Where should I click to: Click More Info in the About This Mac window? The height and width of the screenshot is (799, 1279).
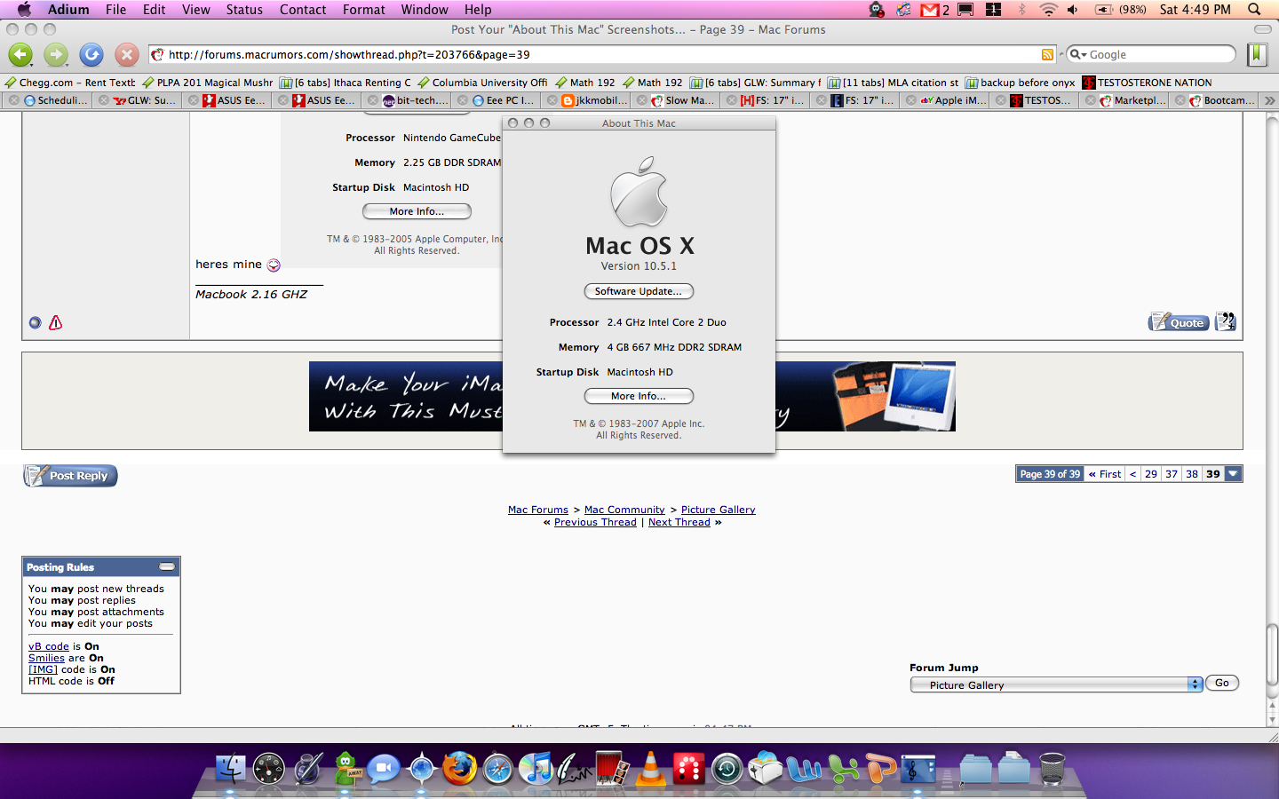[x=639, y=396]
